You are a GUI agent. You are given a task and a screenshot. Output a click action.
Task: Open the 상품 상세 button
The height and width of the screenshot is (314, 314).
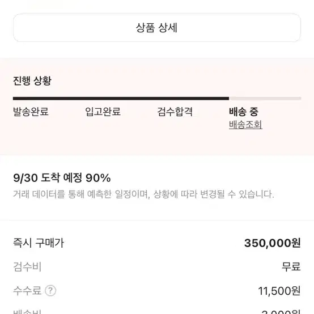click(x=157, y=28)
